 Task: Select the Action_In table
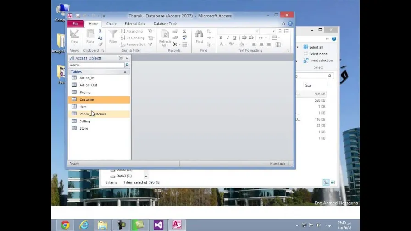99,78
